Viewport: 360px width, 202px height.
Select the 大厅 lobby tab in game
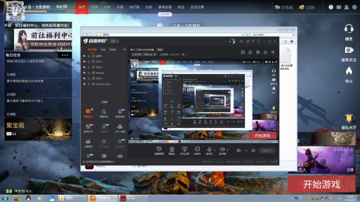(x=81, y=7)
